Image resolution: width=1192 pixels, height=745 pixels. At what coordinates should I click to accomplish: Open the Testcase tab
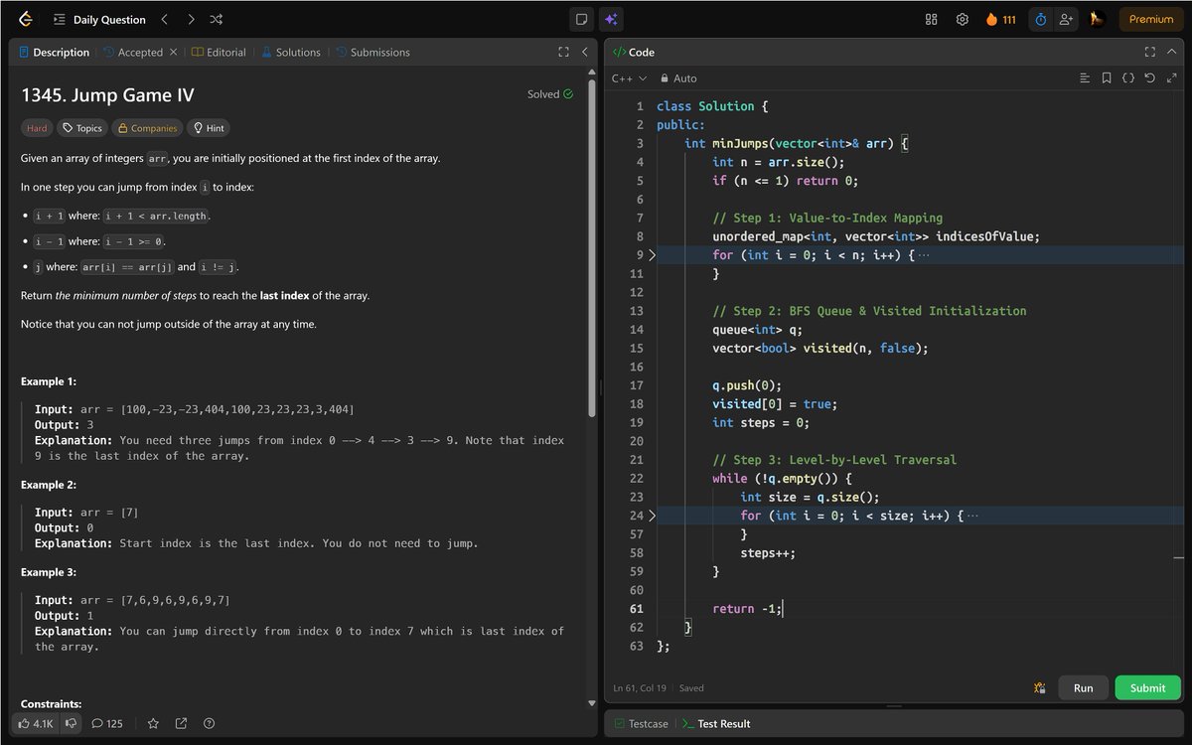tap(641, 723)
